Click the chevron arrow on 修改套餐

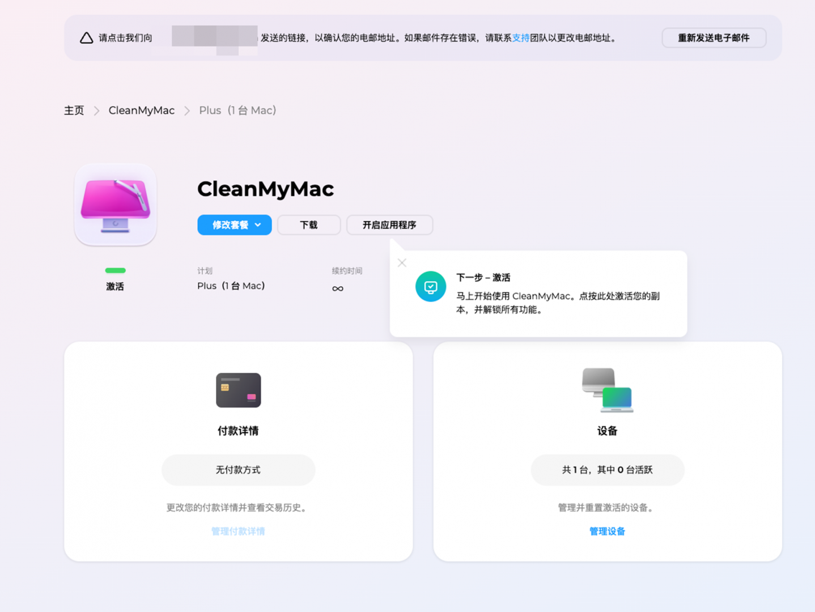pyautogui.click(x=258, y=225)
